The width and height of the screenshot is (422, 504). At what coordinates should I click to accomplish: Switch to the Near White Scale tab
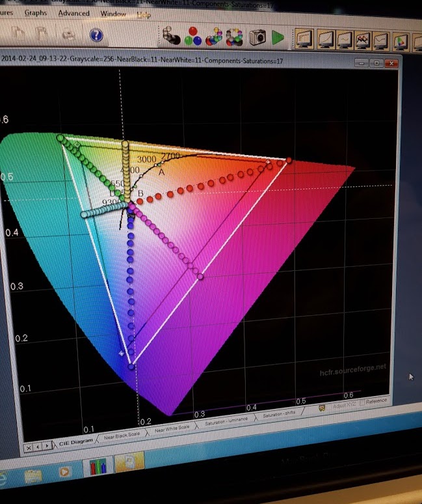[172, 428]
